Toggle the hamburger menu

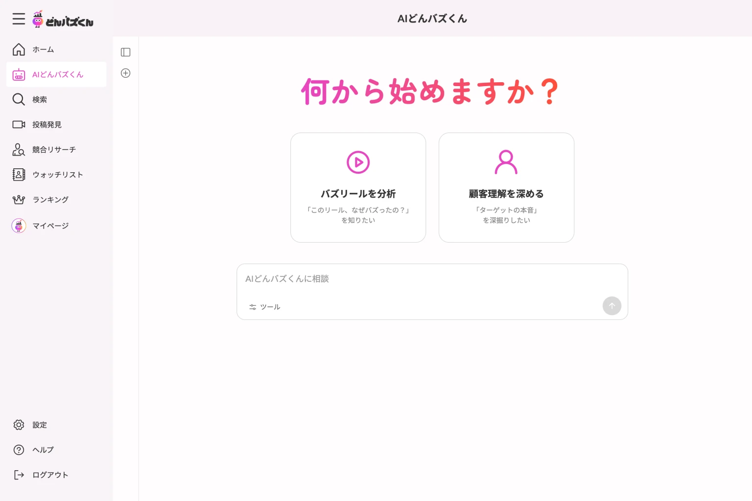19,19
